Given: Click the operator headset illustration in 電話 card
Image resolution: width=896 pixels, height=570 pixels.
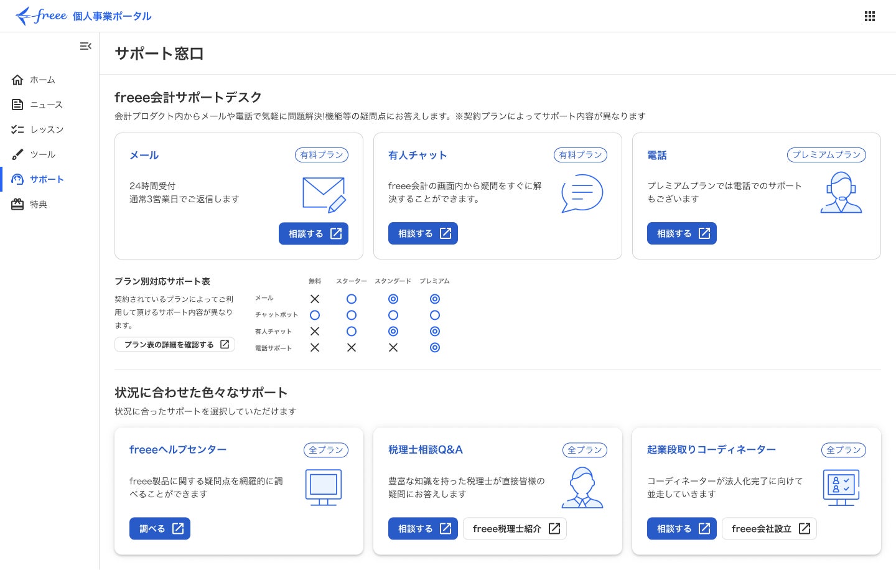Looking at the screenshot, I should pyautogui.click(x=841, y=193).
